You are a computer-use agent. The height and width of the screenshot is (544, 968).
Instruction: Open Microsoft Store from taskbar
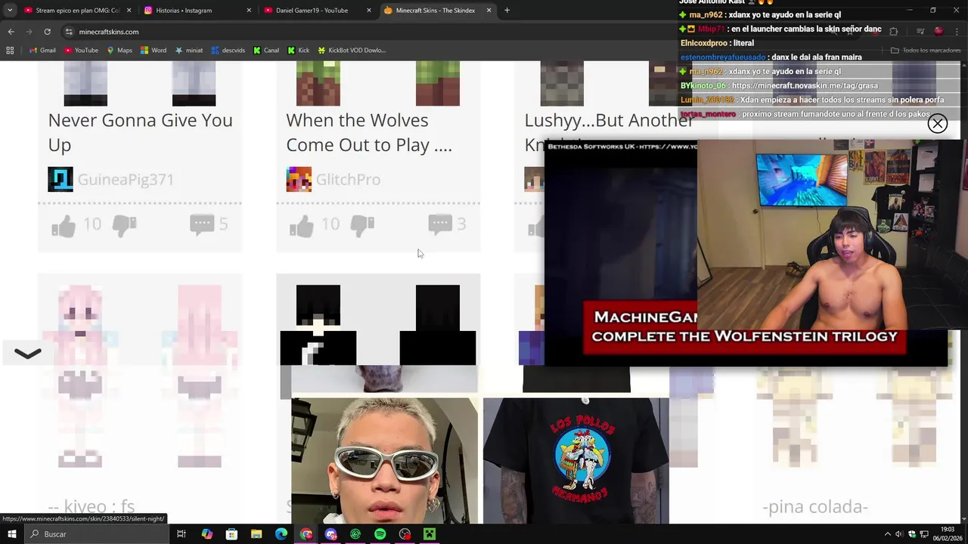(231, 534)
